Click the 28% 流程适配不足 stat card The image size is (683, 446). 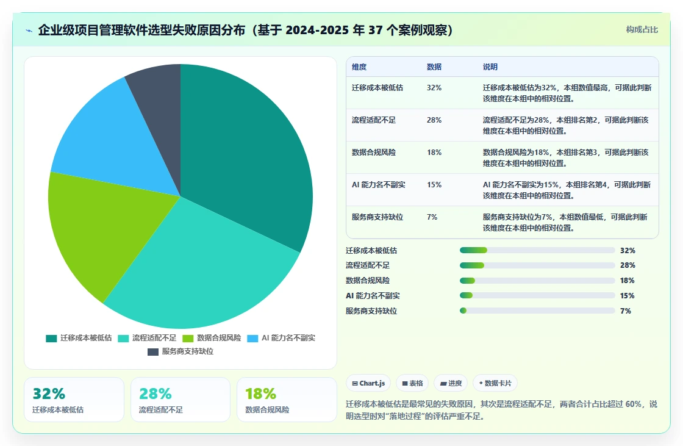click(x=181, y=400)
